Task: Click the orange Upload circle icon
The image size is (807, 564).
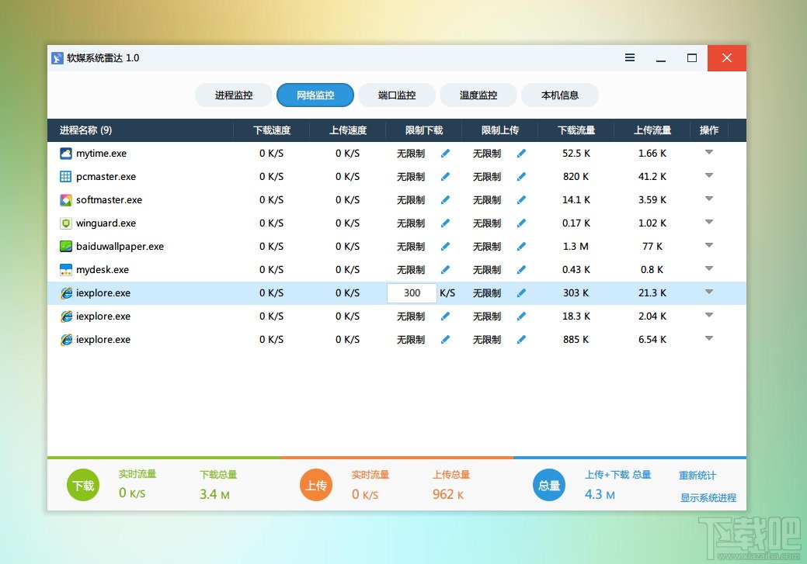Action: pos(316,486)
